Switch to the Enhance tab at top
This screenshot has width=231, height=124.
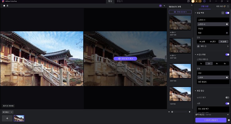(x=110, y=1)
